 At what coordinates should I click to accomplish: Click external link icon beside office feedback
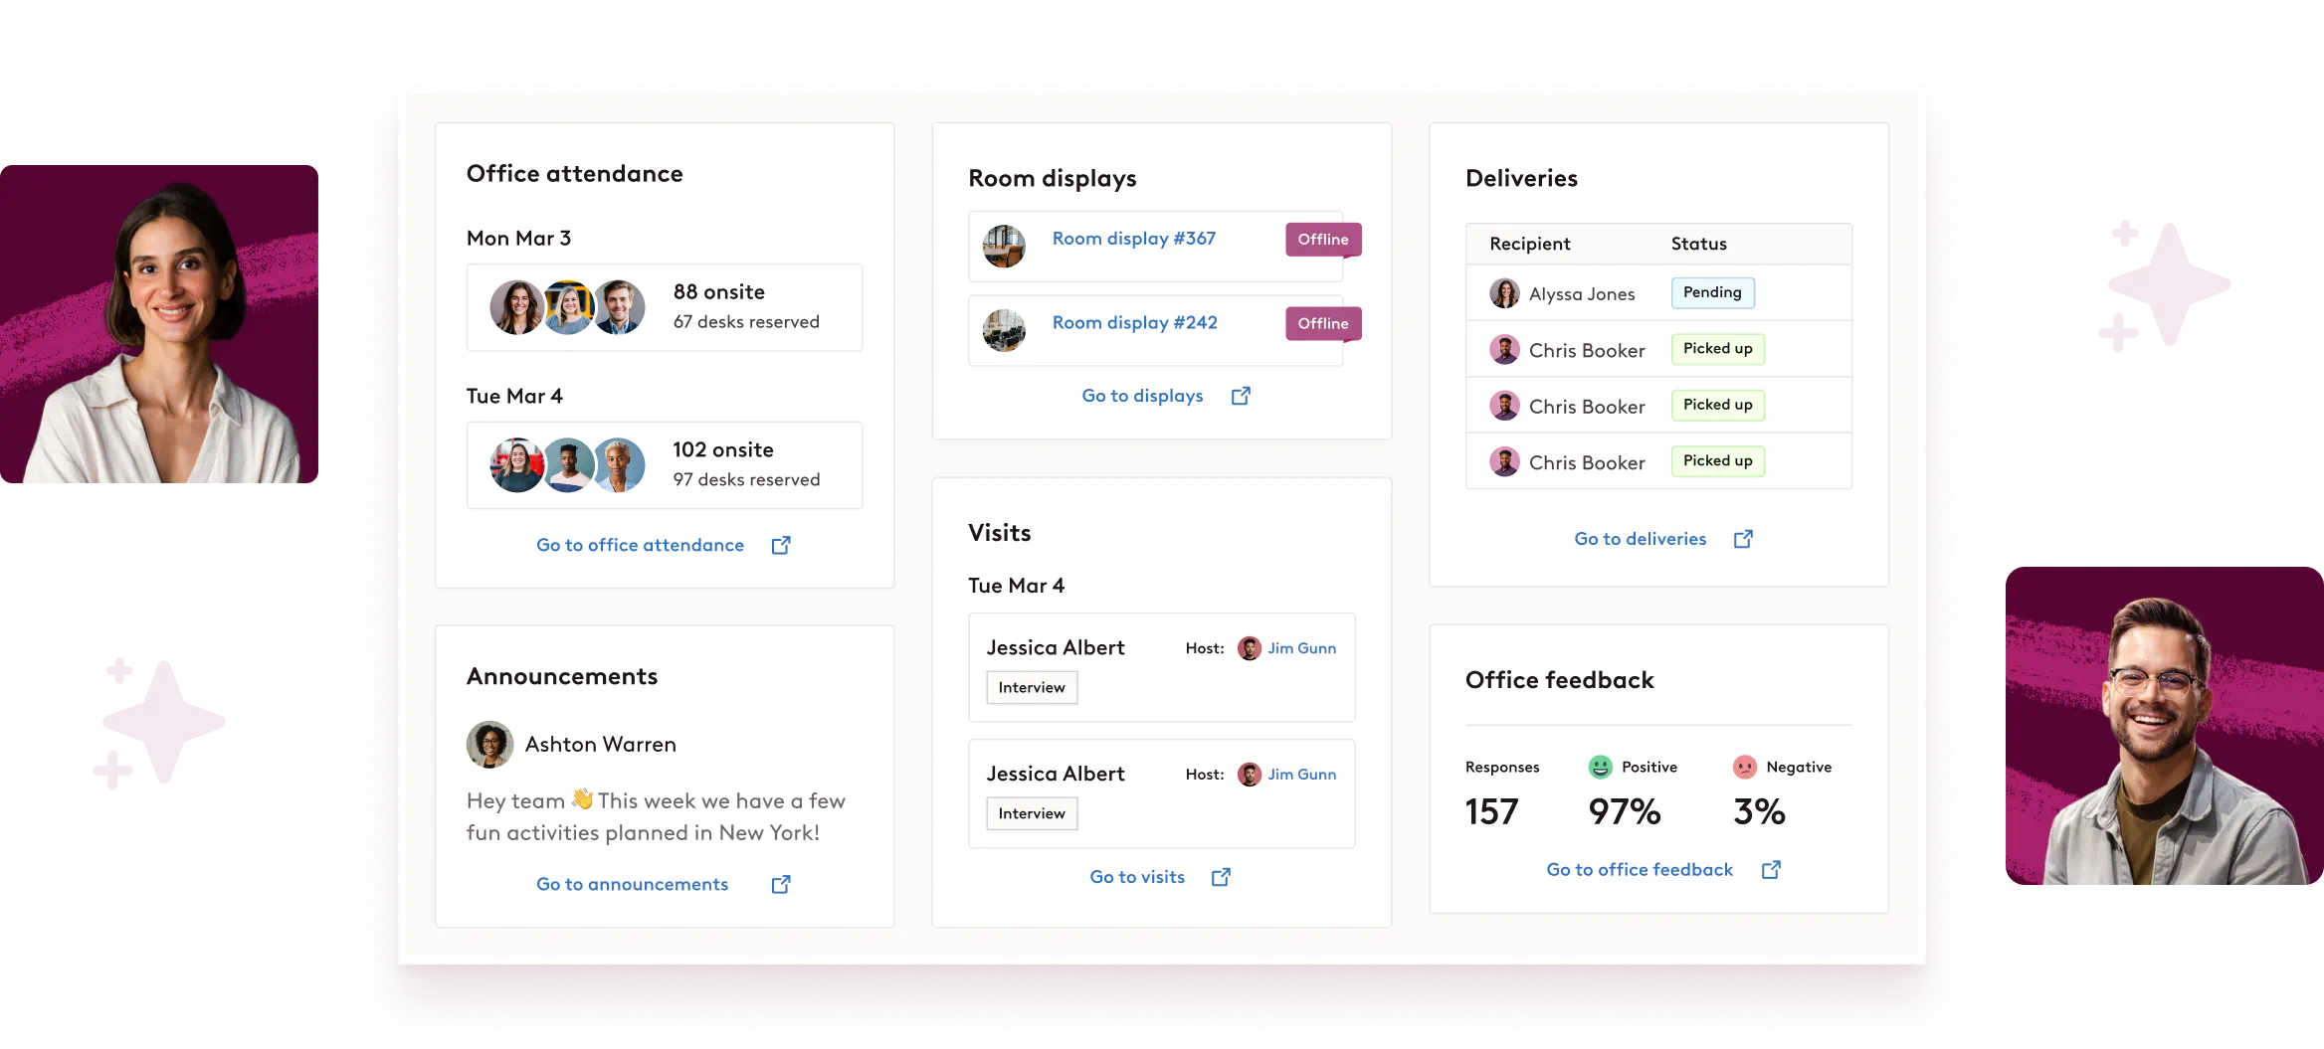pos(1771,870)
